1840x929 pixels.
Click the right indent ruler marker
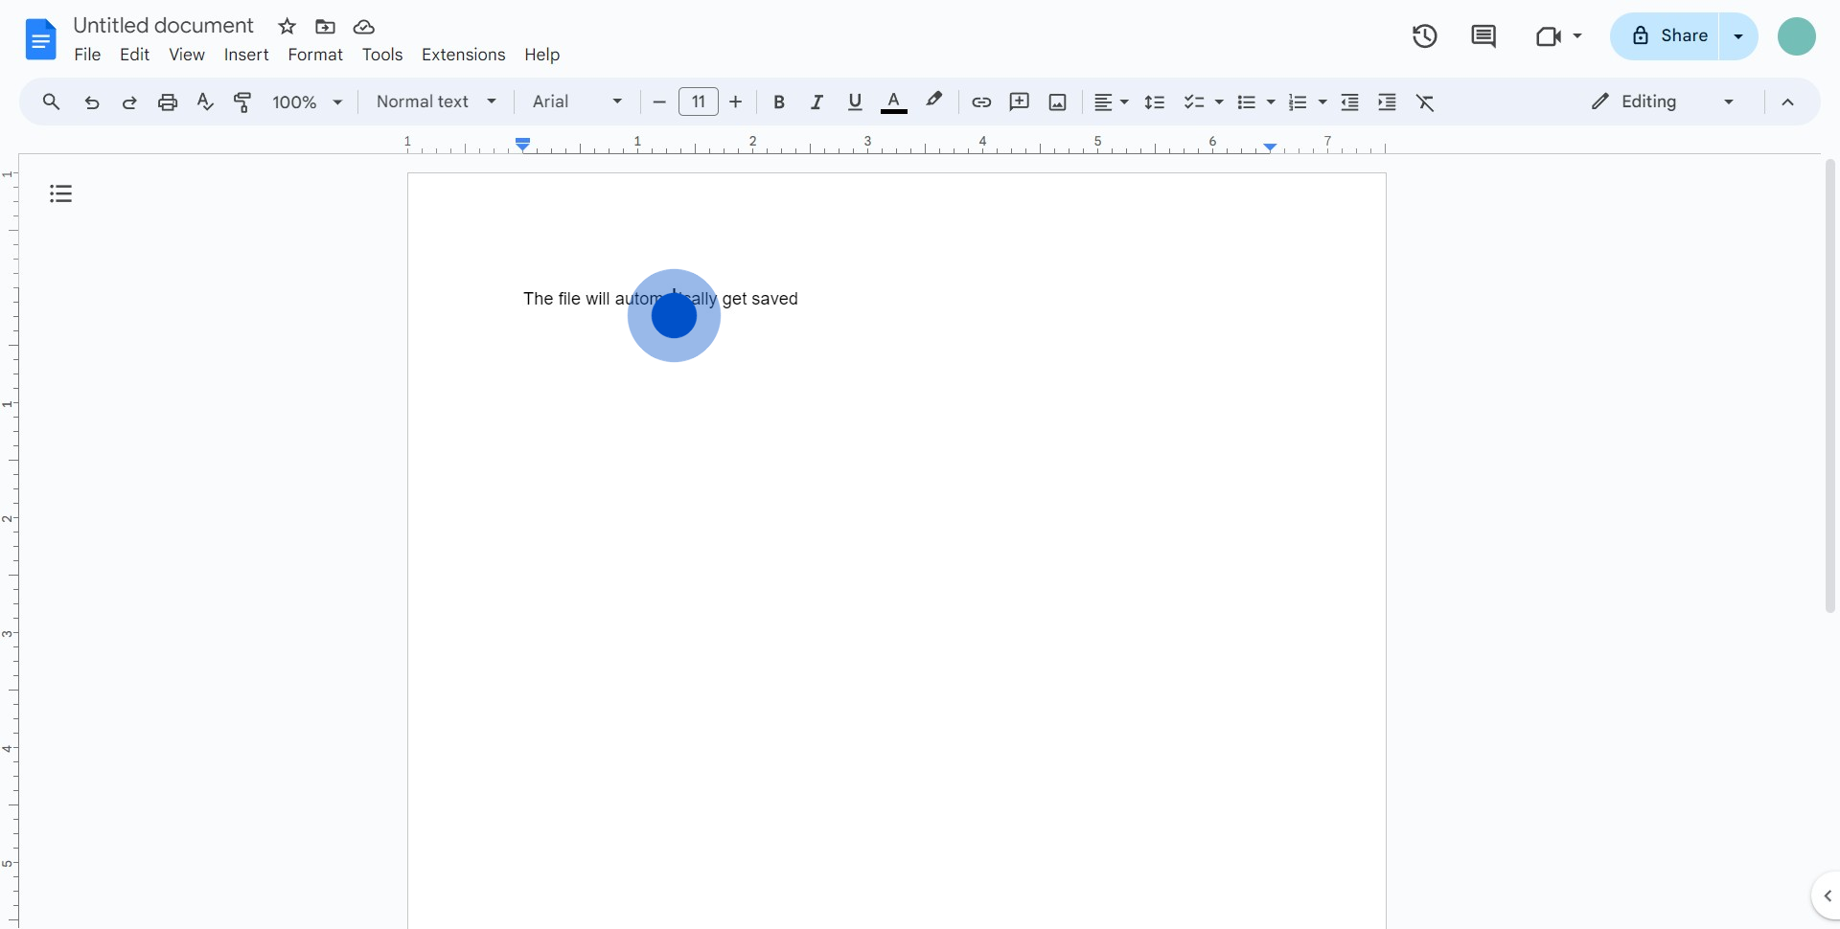pos(1270,147)
